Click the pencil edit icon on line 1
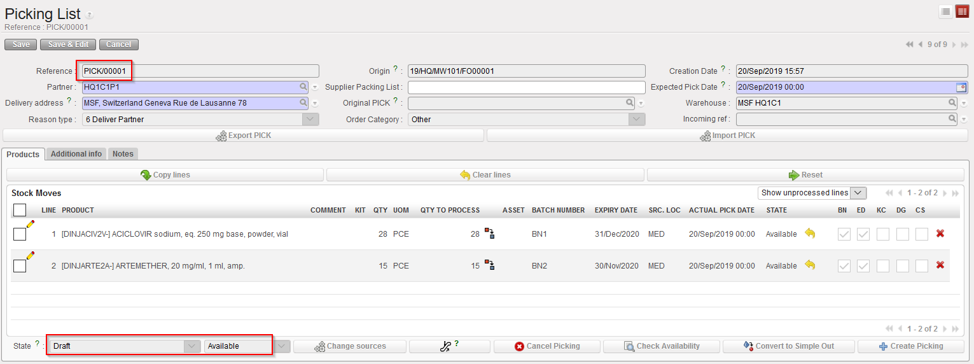The width and height of the screenshot is (974, 364). pos(30,223)
